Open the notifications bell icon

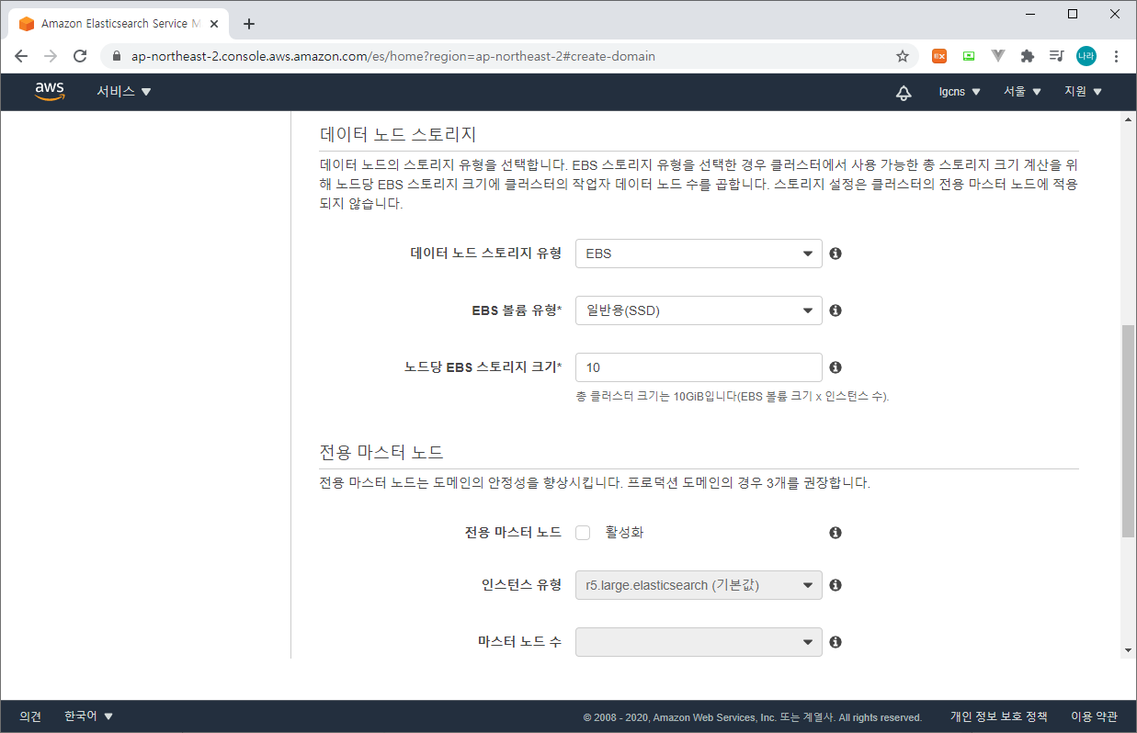coord(904,92)
